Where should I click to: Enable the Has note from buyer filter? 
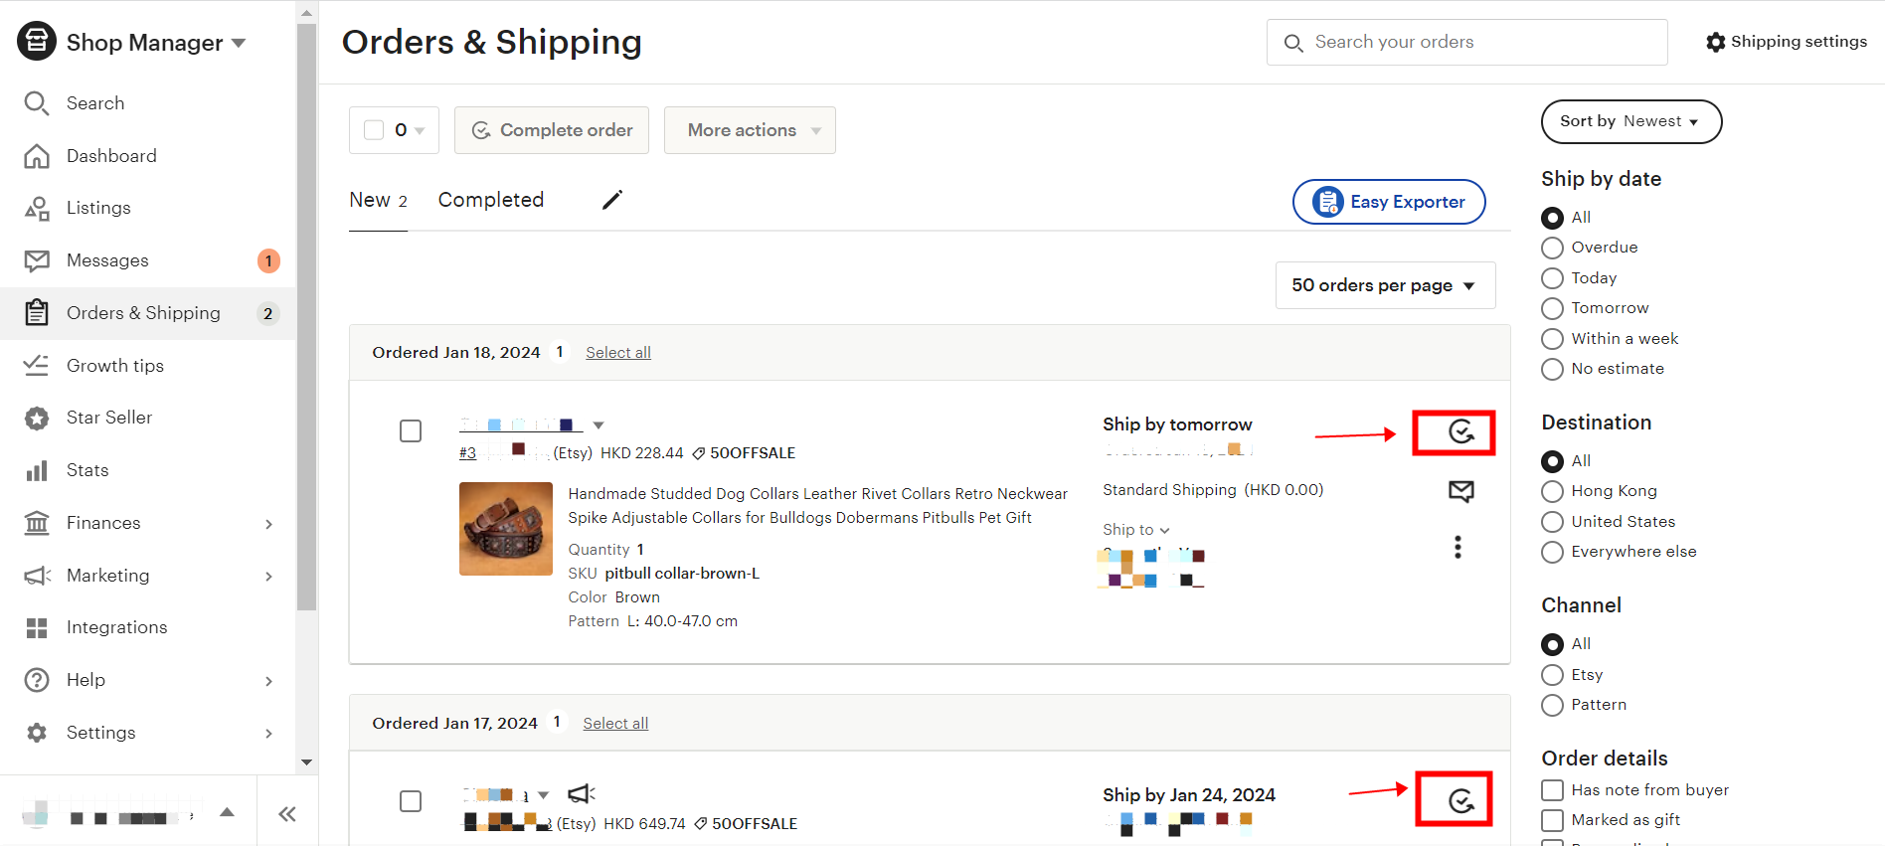coord(1552,790)
